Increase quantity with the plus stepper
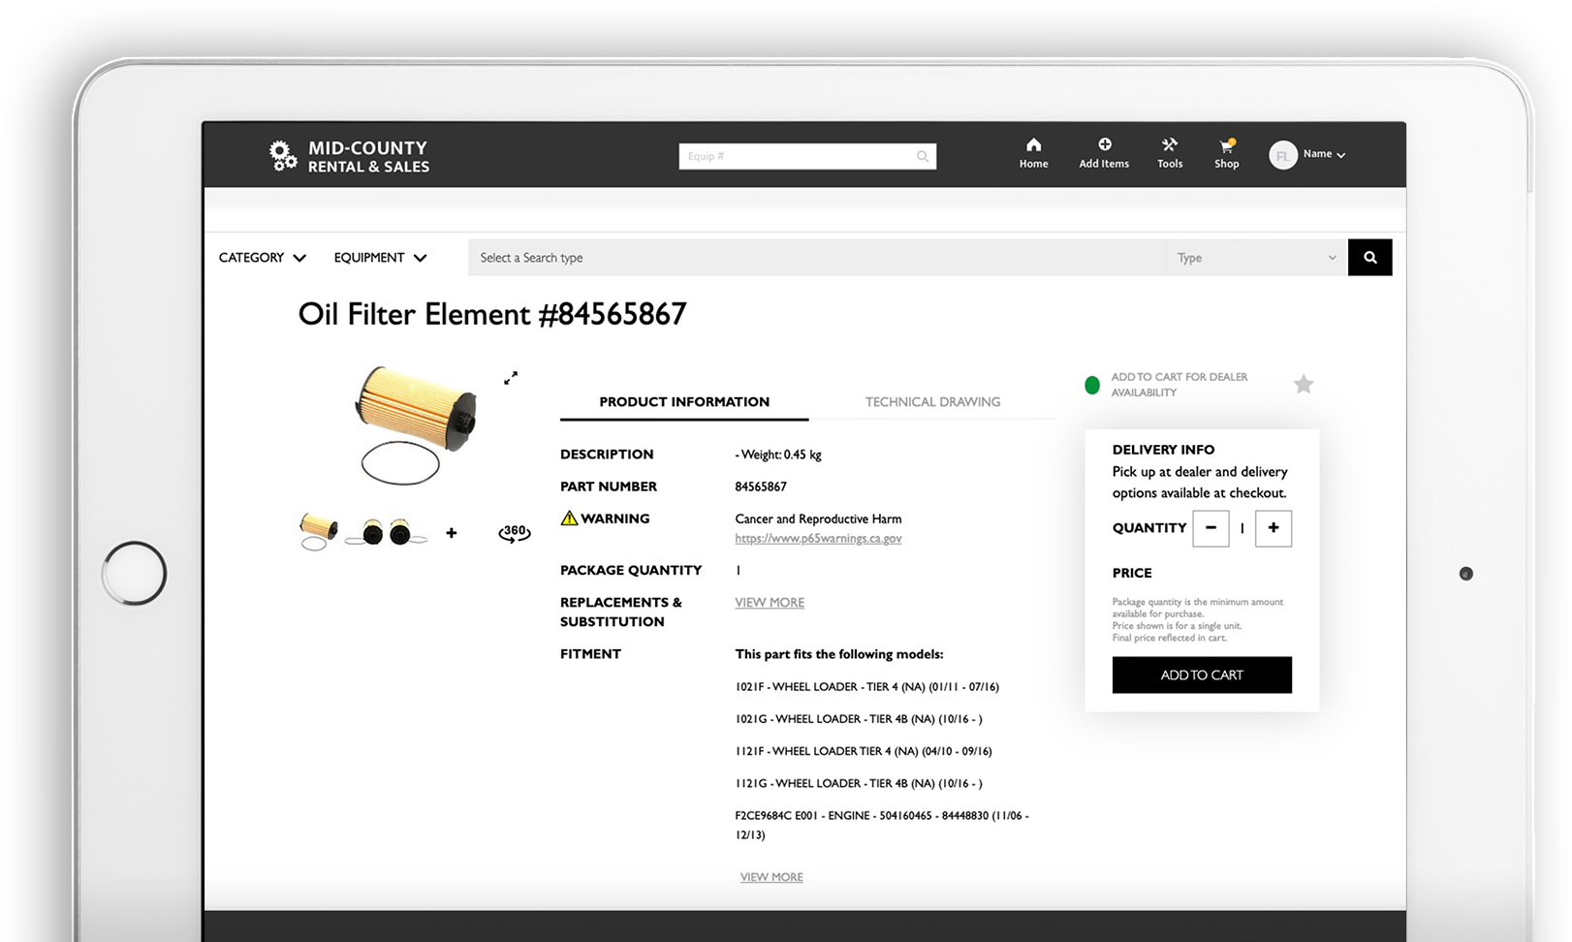The width and height of the screenshot is (1572, 942). point(1273,528)
